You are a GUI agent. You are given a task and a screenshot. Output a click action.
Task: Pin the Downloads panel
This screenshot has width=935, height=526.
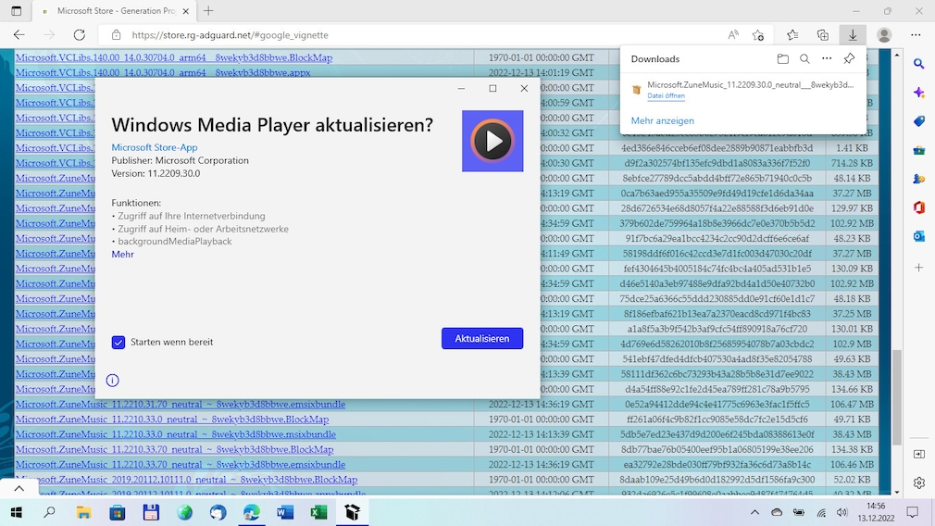[849, 58]
